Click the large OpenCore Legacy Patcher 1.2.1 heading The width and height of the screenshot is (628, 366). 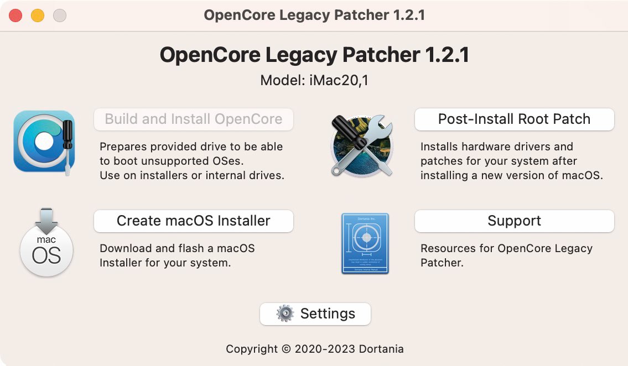314,55
